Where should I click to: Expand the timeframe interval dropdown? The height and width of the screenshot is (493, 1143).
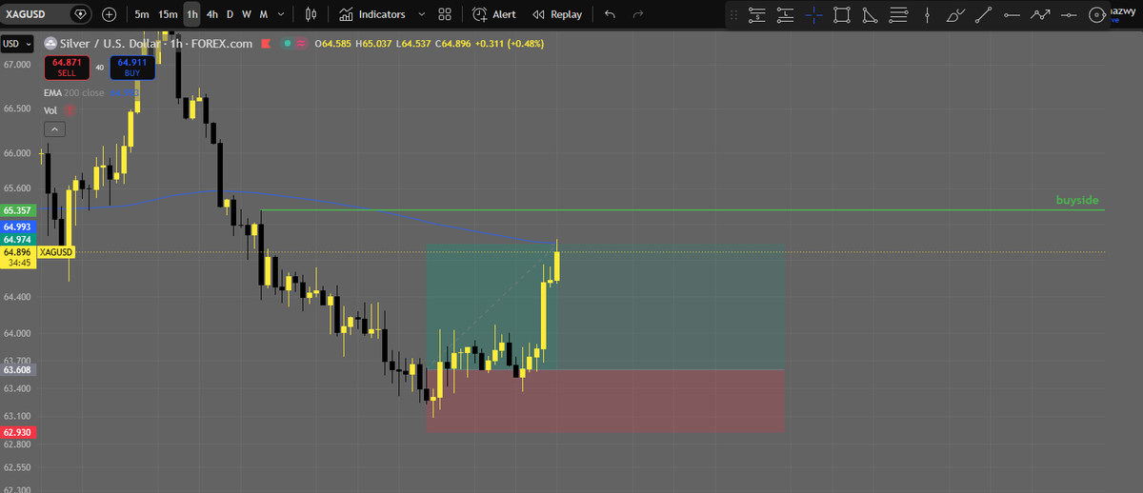coord(283,14)
